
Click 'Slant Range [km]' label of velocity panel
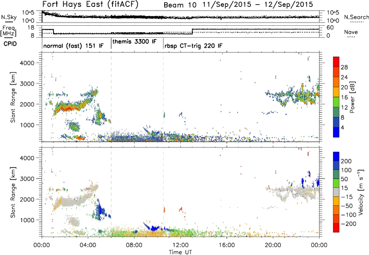(13, 192)
